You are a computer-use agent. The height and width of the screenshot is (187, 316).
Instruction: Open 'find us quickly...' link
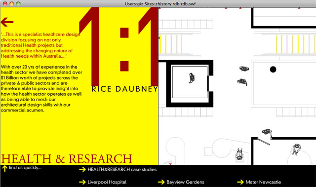click(x=25, y=168)
